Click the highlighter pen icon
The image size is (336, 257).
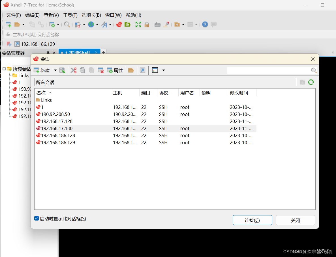(x=166, y=24)
